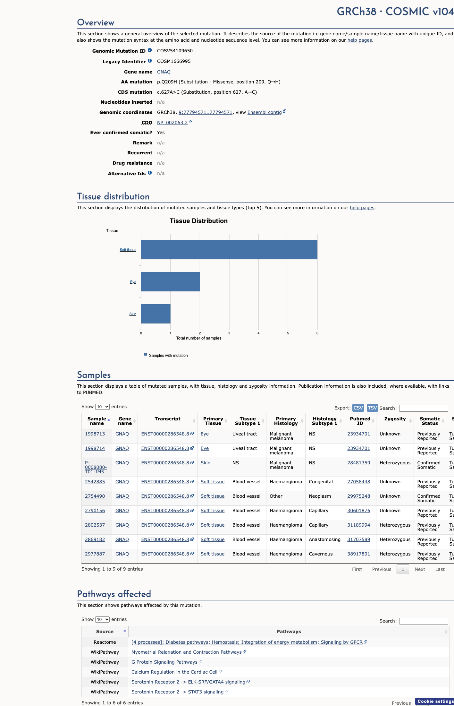
Task: Select the text 'COSM1666995'
Action: (174, 61)
